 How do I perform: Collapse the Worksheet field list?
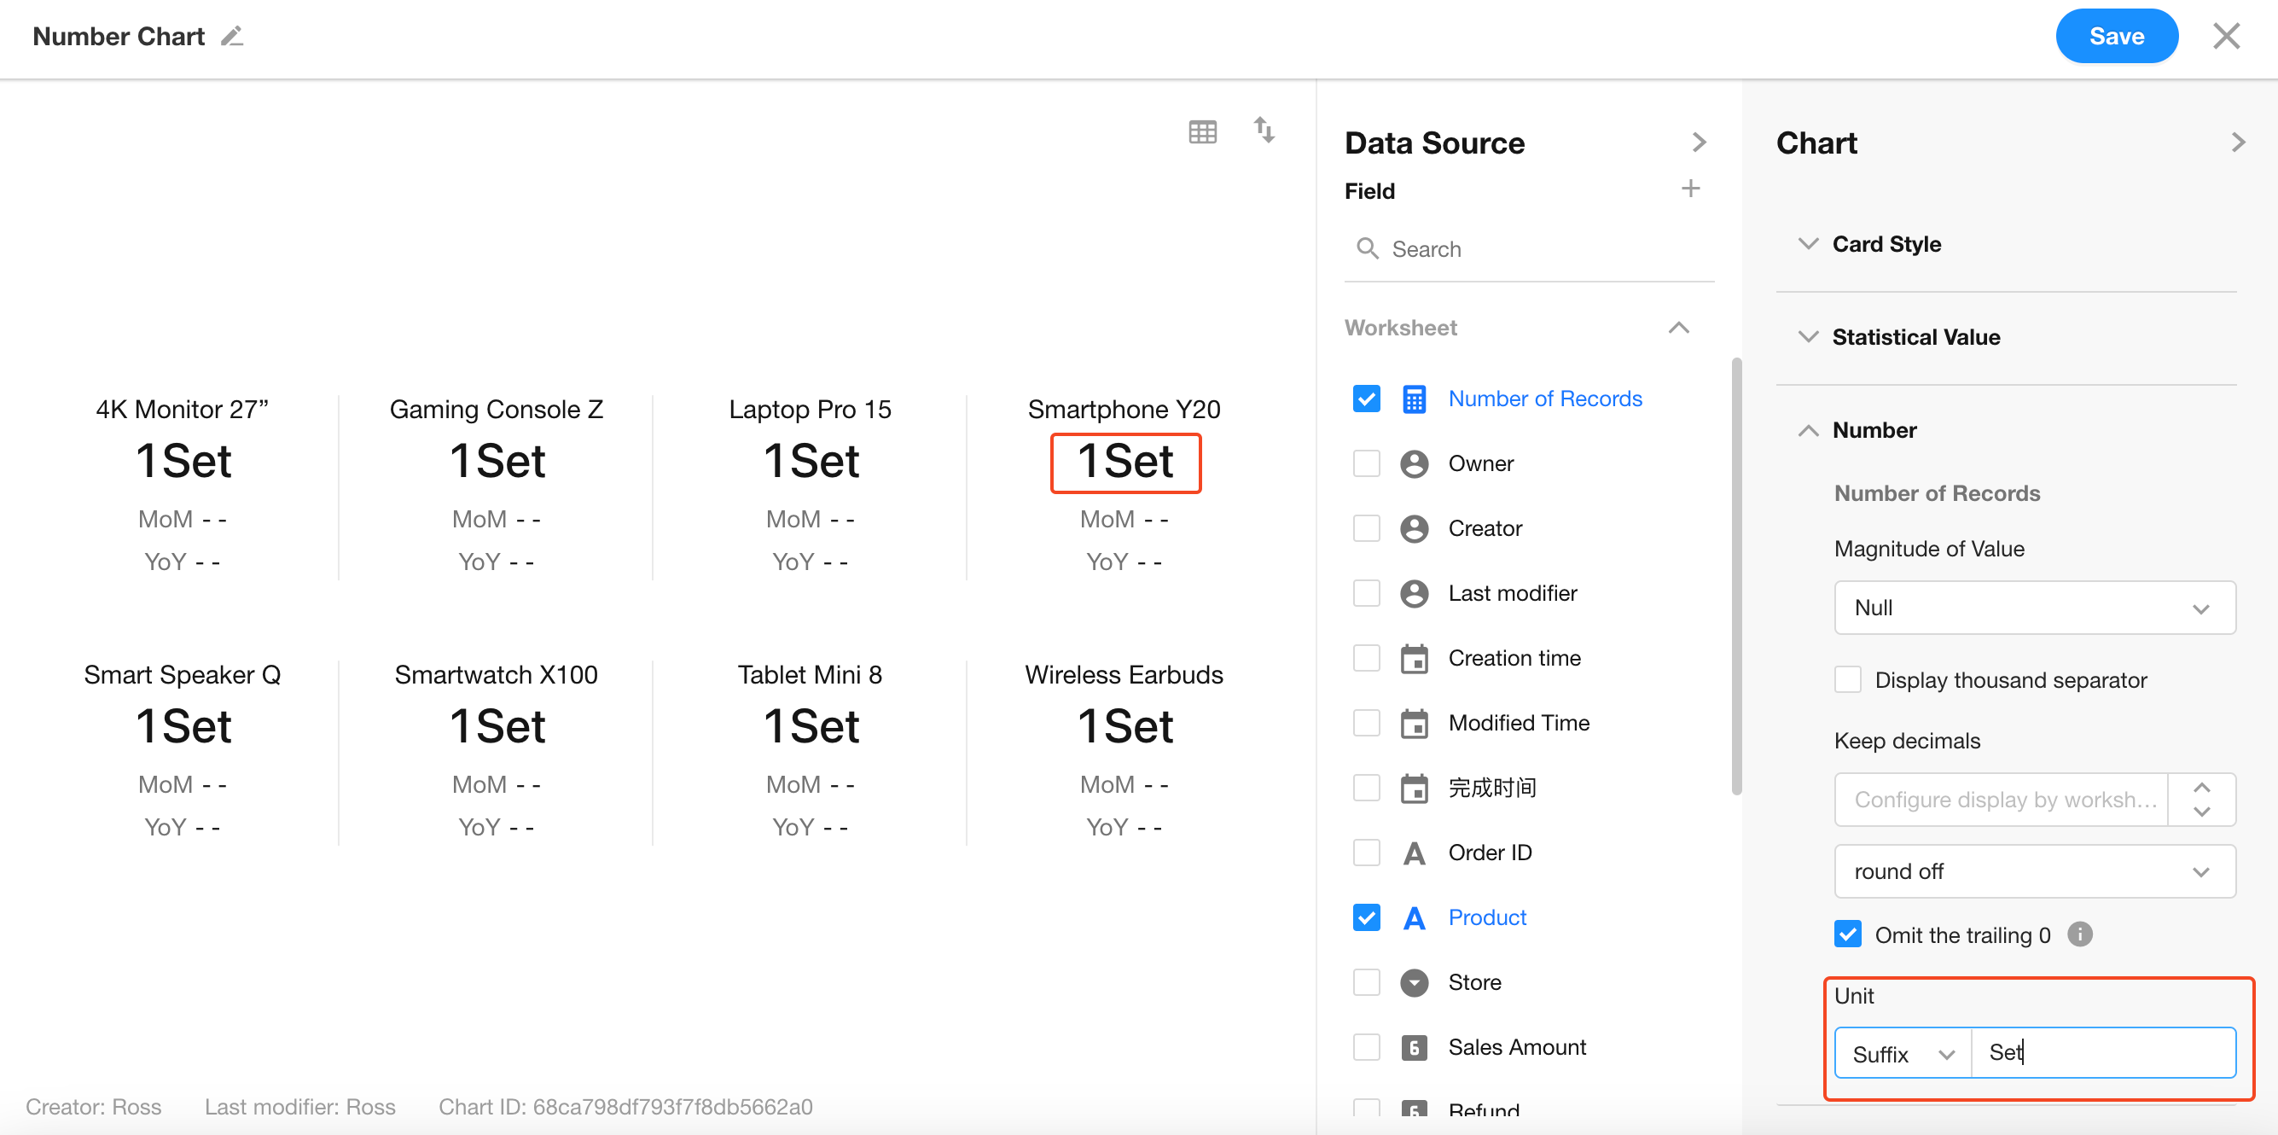tap(1678, 329)
